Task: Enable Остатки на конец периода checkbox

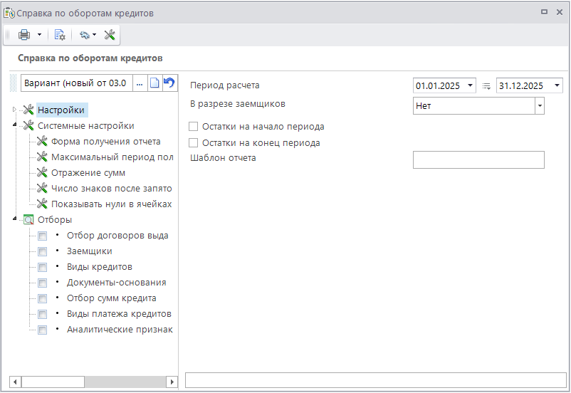Action: 194,143
